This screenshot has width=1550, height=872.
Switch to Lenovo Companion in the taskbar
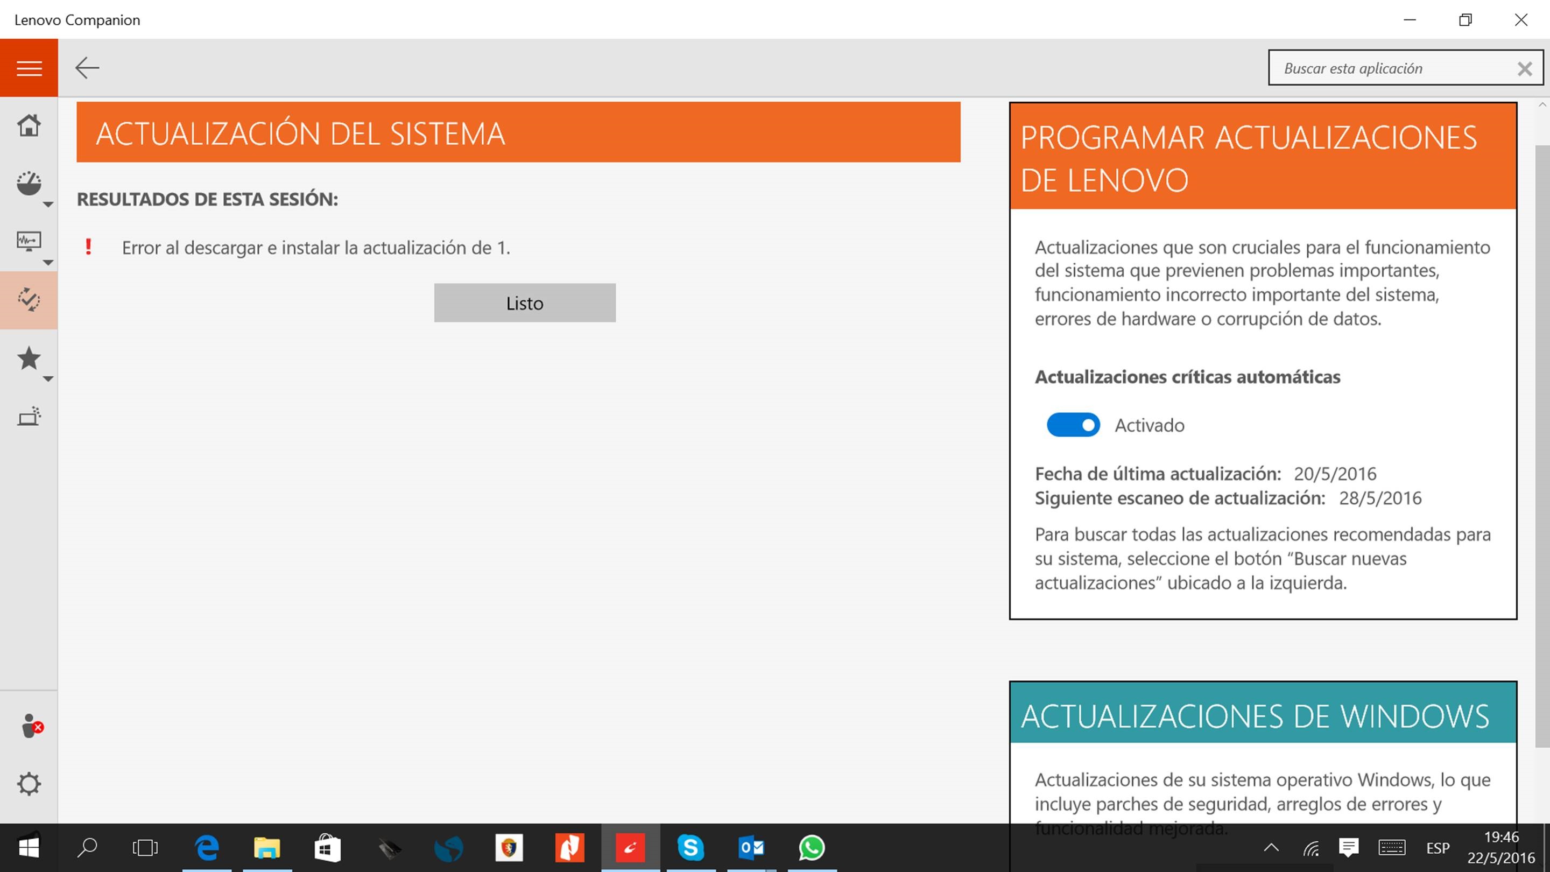click(630, 848)
